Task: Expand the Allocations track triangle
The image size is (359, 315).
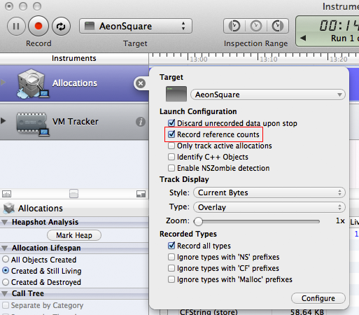Action: [3, 83]
